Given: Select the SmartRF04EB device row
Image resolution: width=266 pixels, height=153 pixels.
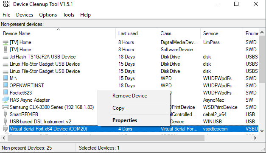Looking at the screenshot, I should [x=130, y=114].
